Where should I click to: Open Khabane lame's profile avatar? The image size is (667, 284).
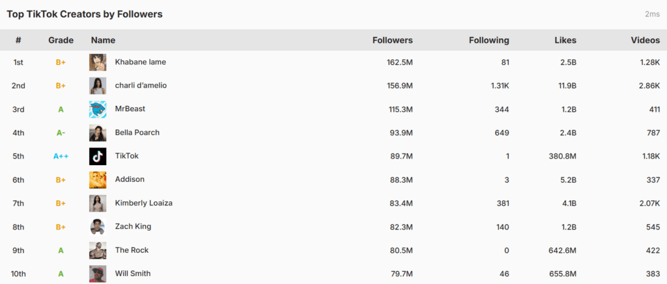pos(98,62)
